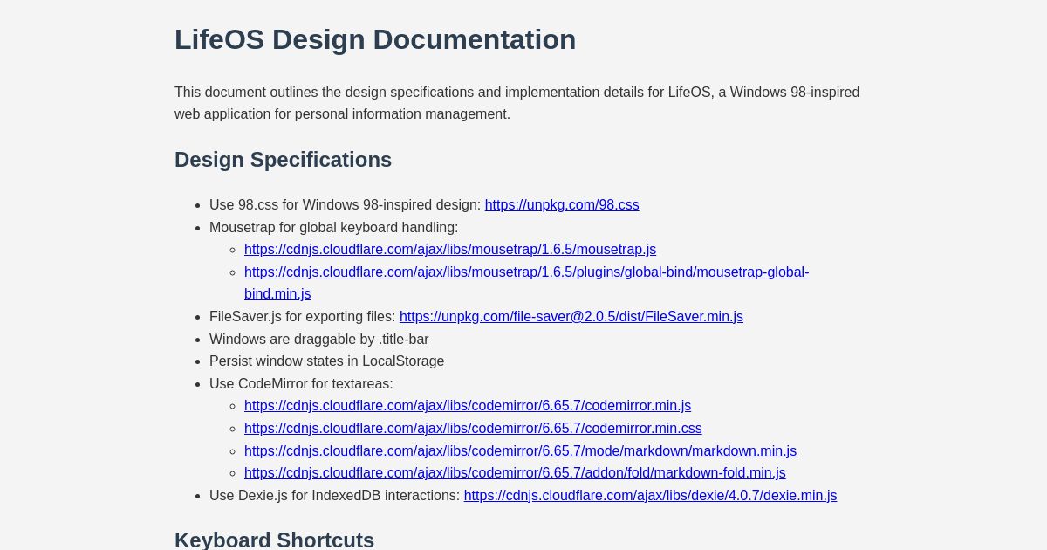Viewport: 1047px width, 550px height.
Task: Click the Design Specifications heading
Action: click(x=283, y=159)
